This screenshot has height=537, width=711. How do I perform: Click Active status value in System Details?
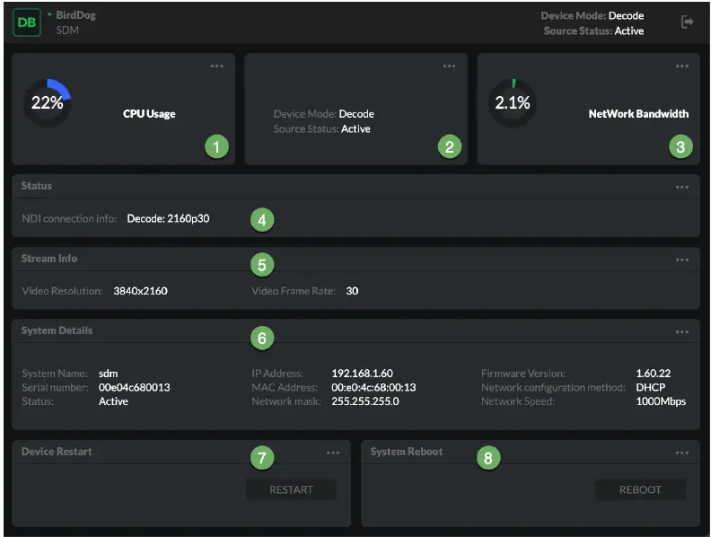click(113, 401)
